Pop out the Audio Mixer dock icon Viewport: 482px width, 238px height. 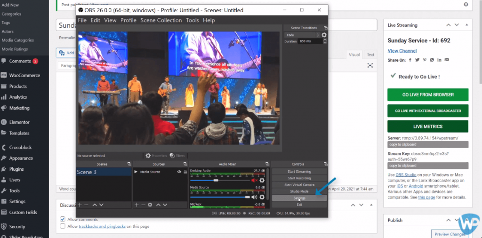tap(267, 164)
